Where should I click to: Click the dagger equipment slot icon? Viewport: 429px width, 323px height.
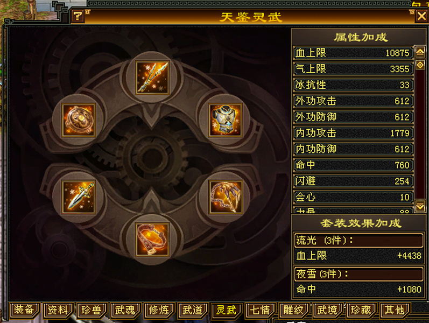point(79,197)
